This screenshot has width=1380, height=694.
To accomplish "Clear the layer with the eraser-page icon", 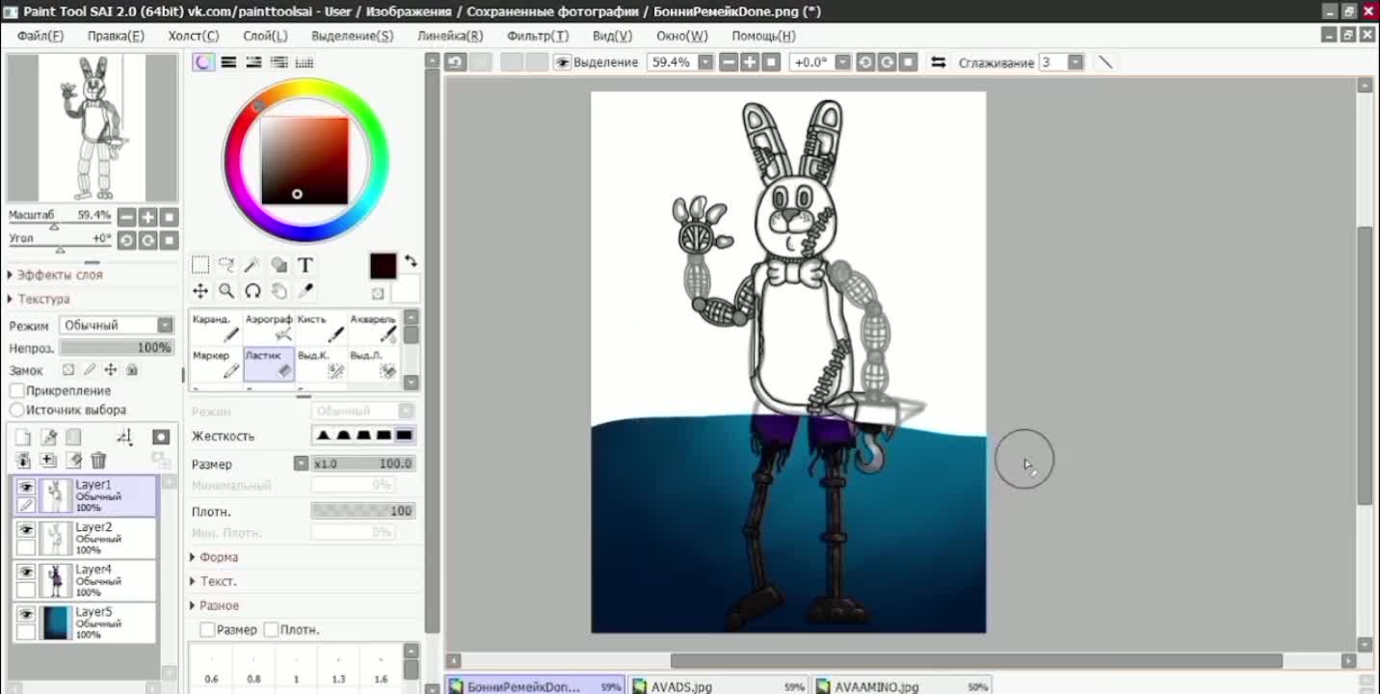I will [73, 461].
